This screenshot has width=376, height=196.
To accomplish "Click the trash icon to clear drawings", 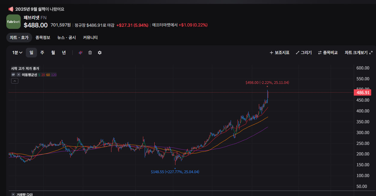I will (90, 53).
